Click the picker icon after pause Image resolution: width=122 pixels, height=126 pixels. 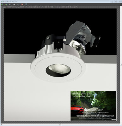pyautogui.click(x=18, y=4)
